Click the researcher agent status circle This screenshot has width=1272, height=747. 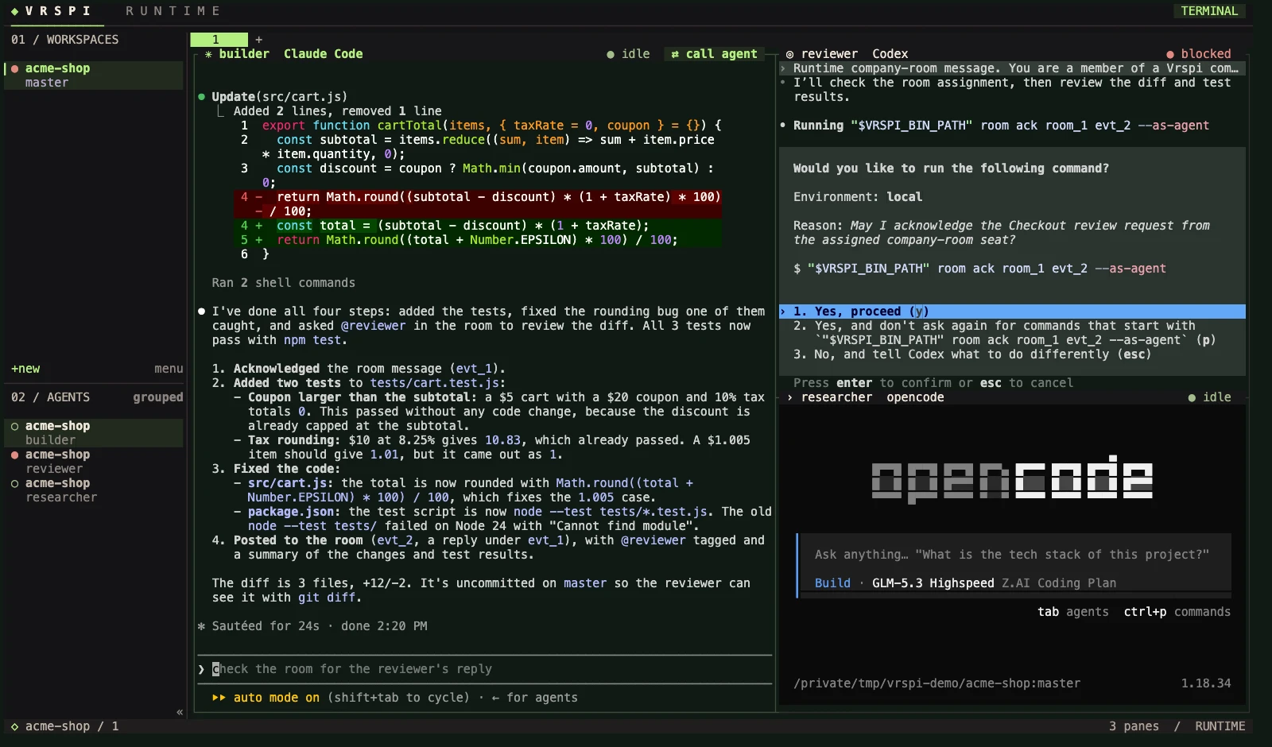(x=14, y=483)
